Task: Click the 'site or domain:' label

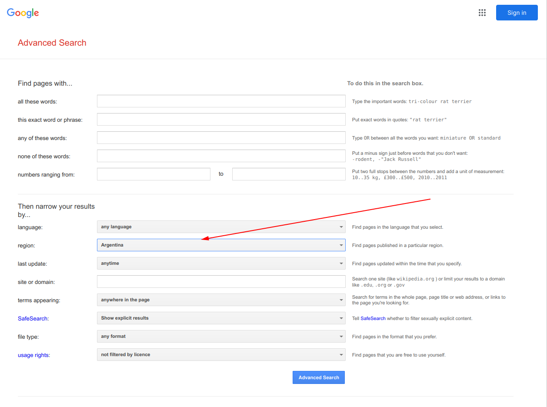Action: (x=36, y=282)
